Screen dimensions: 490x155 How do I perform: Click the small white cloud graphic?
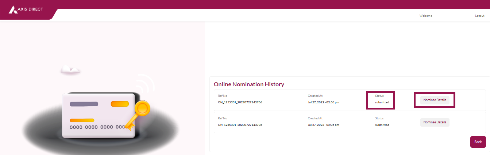click(70, 69)
